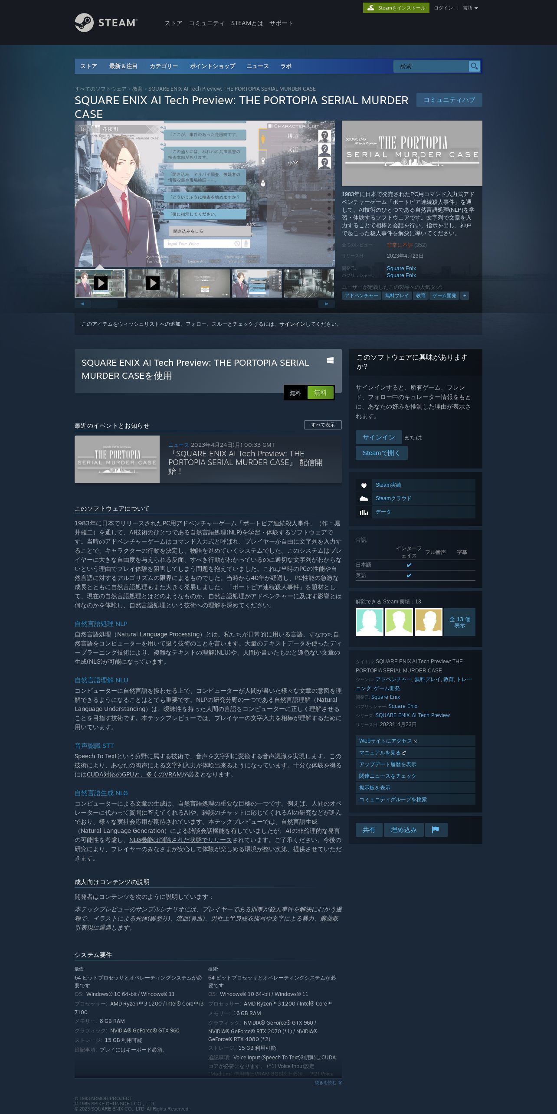Click the report flag icon button

pos(436,830)
